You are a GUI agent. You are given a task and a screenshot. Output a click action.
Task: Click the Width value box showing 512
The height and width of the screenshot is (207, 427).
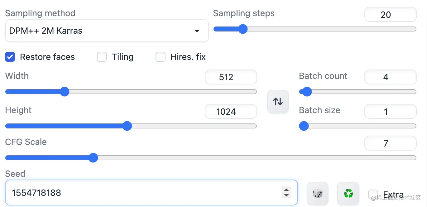[x=231, y=77]
